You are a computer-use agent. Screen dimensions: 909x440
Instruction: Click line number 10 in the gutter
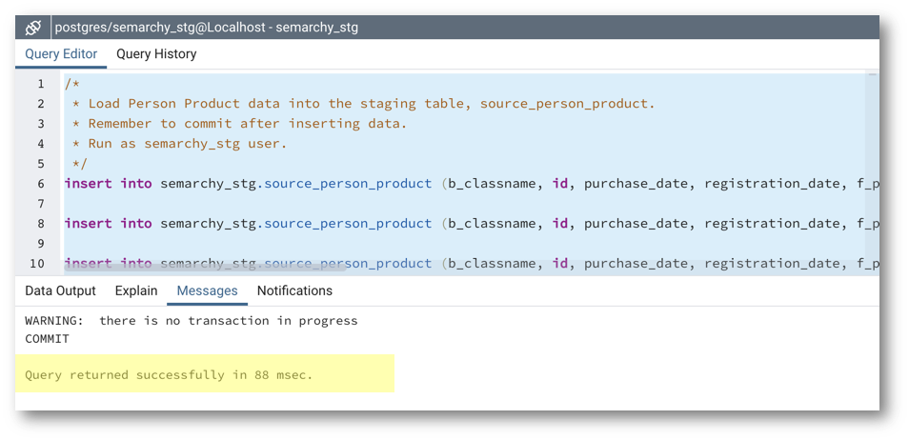pos(38,263)
